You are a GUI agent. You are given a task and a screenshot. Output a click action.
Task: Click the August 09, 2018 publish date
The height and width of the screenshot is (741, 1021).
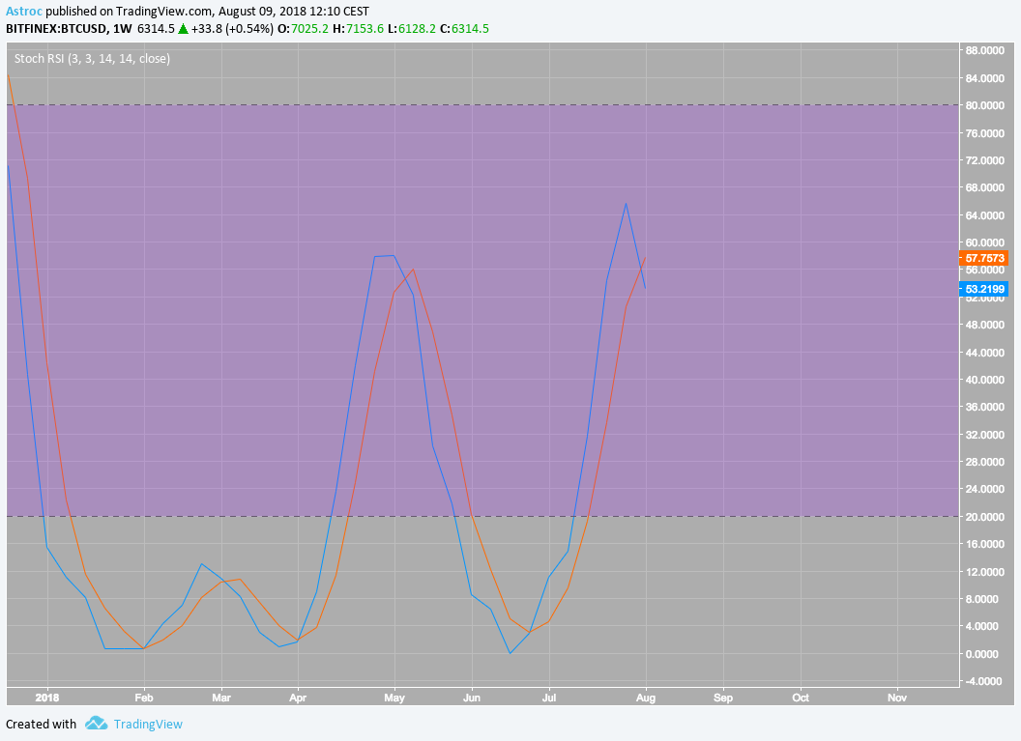264,12
